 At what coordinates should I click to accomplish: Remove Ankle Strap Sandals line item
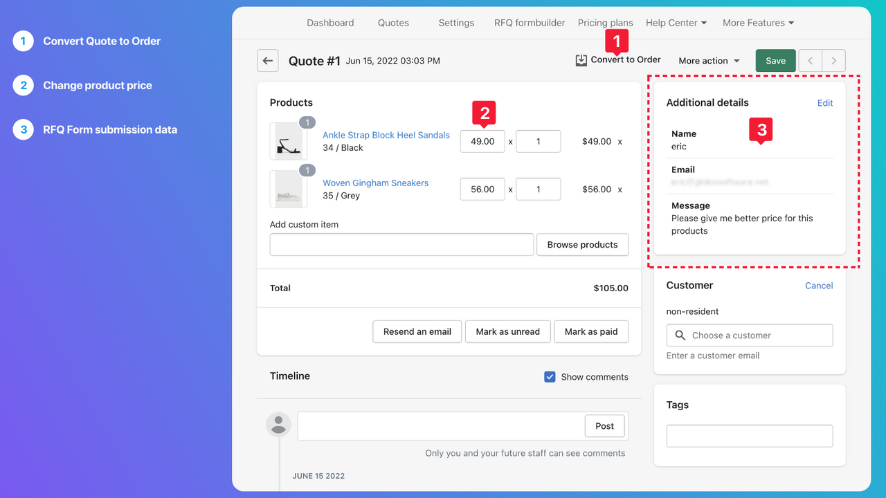tap(620, 142)
